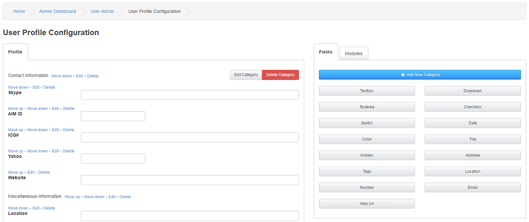This screenshot has height=222, width=529.
Task: Move down the Location profile field
Action: (18, 208)
